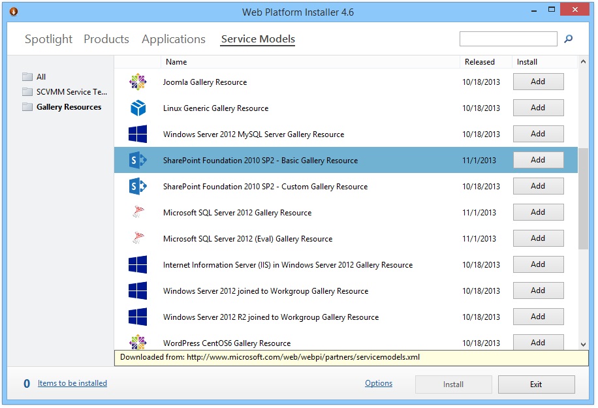Viewport: 598px width, 408px height.
Task: Click the Linux Generic Gallery Resource cube icon
Action: coord(138,108)
